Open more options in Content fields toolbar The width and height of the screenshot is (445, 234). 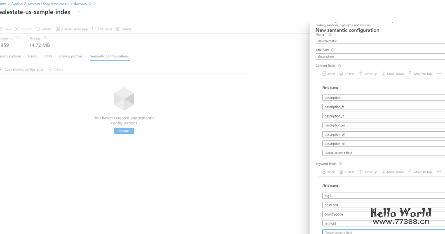(438, 74)
